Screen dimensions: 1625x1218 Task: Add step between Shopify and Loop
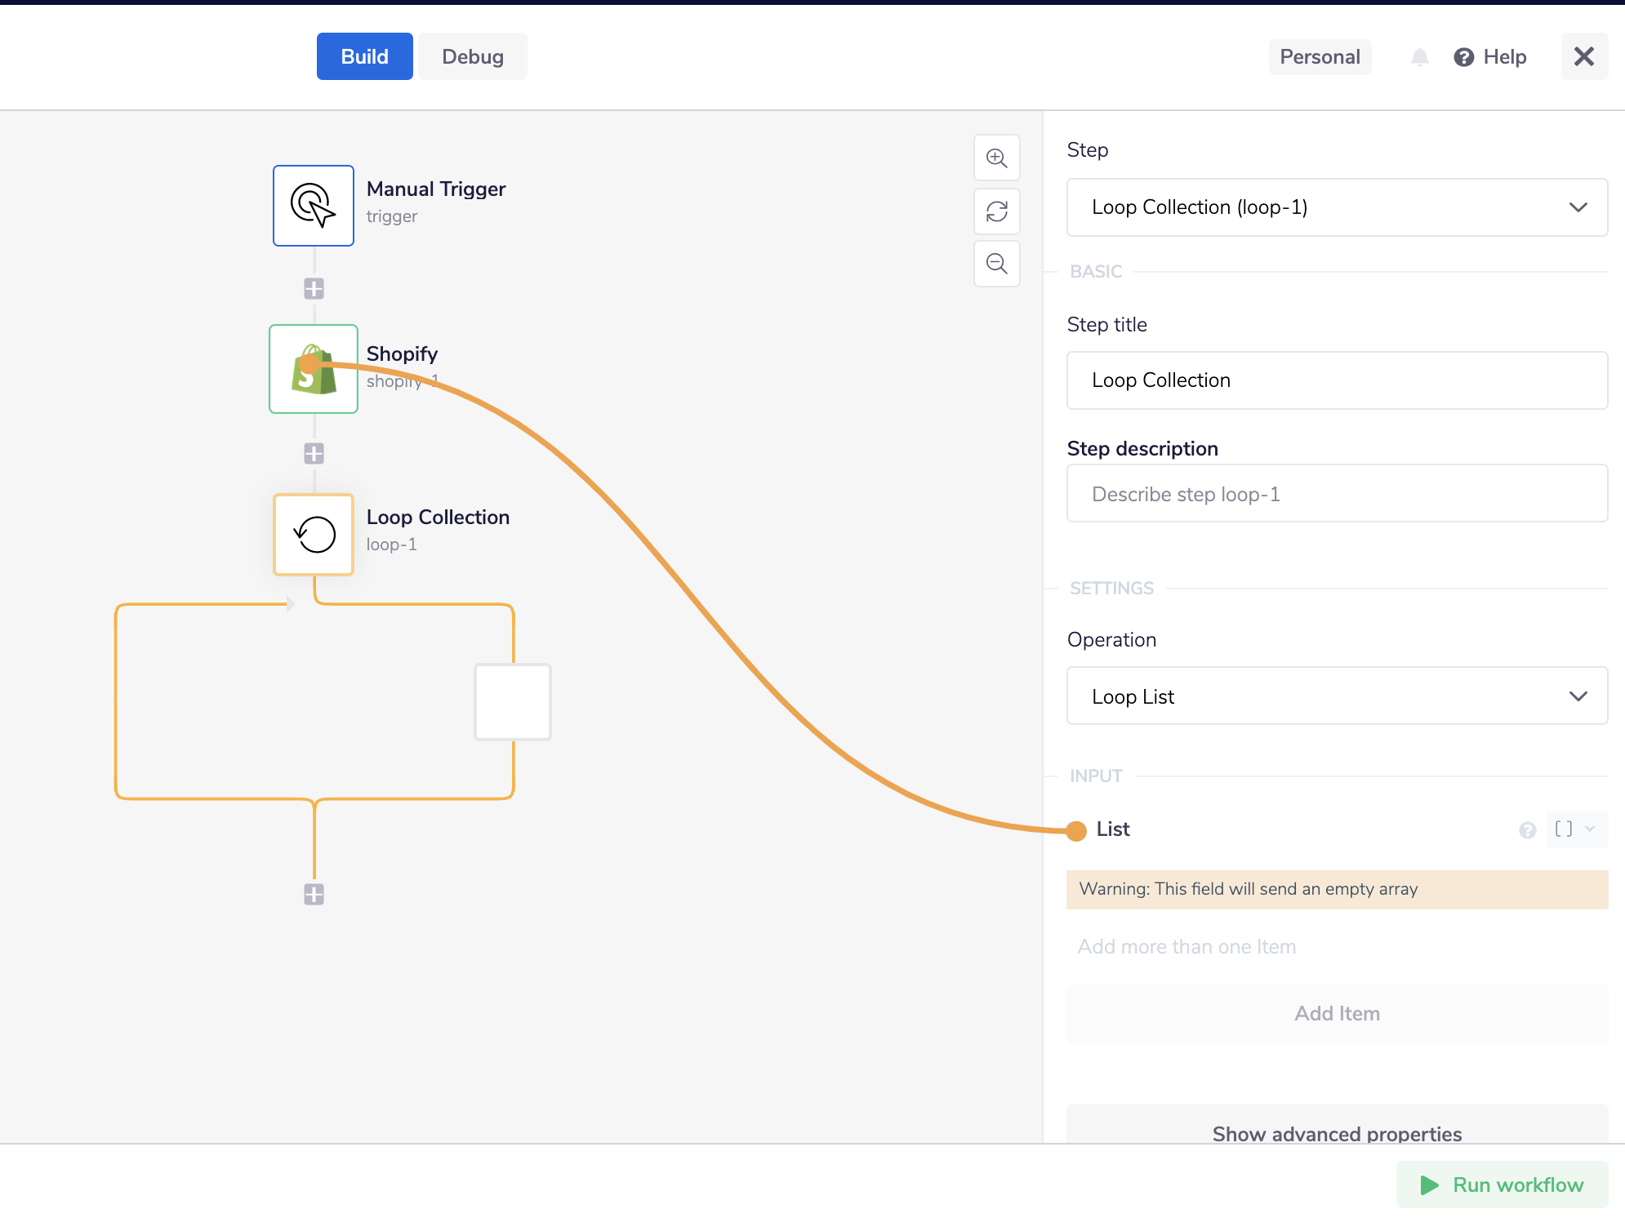tap(314, 453)
